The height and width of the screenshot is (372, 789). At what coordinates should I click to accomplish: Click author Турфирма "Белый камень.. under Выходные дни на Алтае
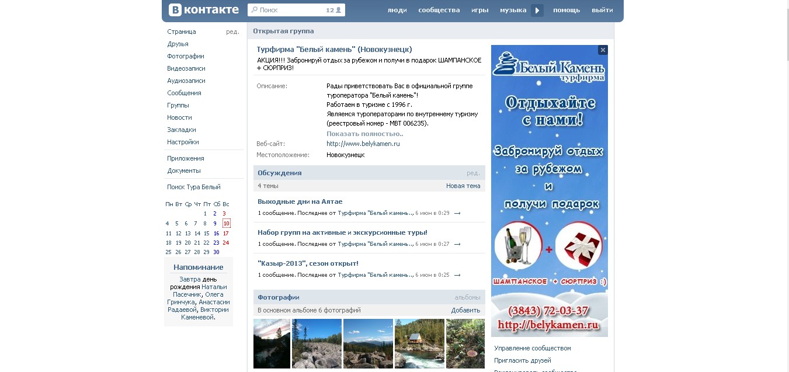(x=376, y=213)
